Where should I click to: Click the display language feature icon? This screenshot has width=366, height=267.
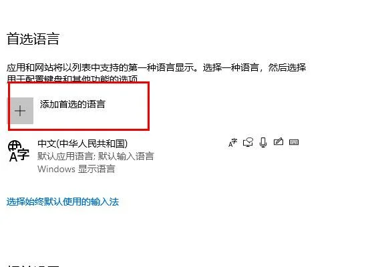pyautogui.click(x=232, y=142)
